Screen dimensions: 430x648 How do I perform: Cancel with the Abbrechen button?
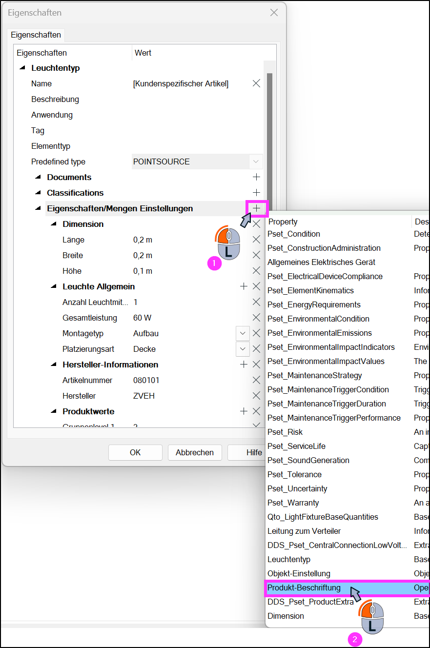tap(195, 452)
